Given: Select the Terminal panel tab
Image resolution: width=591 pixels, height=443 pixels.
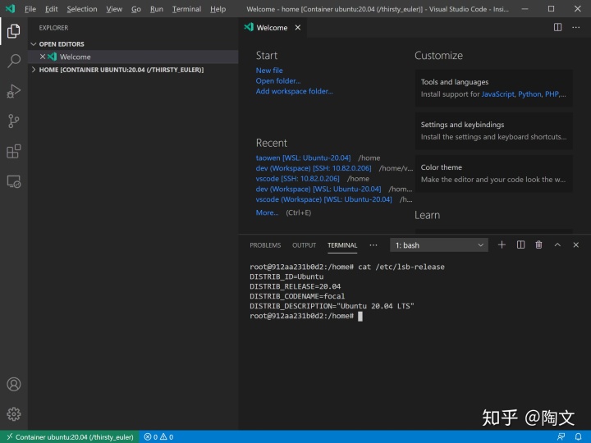Looking at the screenshot, I should click(x=342, y=245).
